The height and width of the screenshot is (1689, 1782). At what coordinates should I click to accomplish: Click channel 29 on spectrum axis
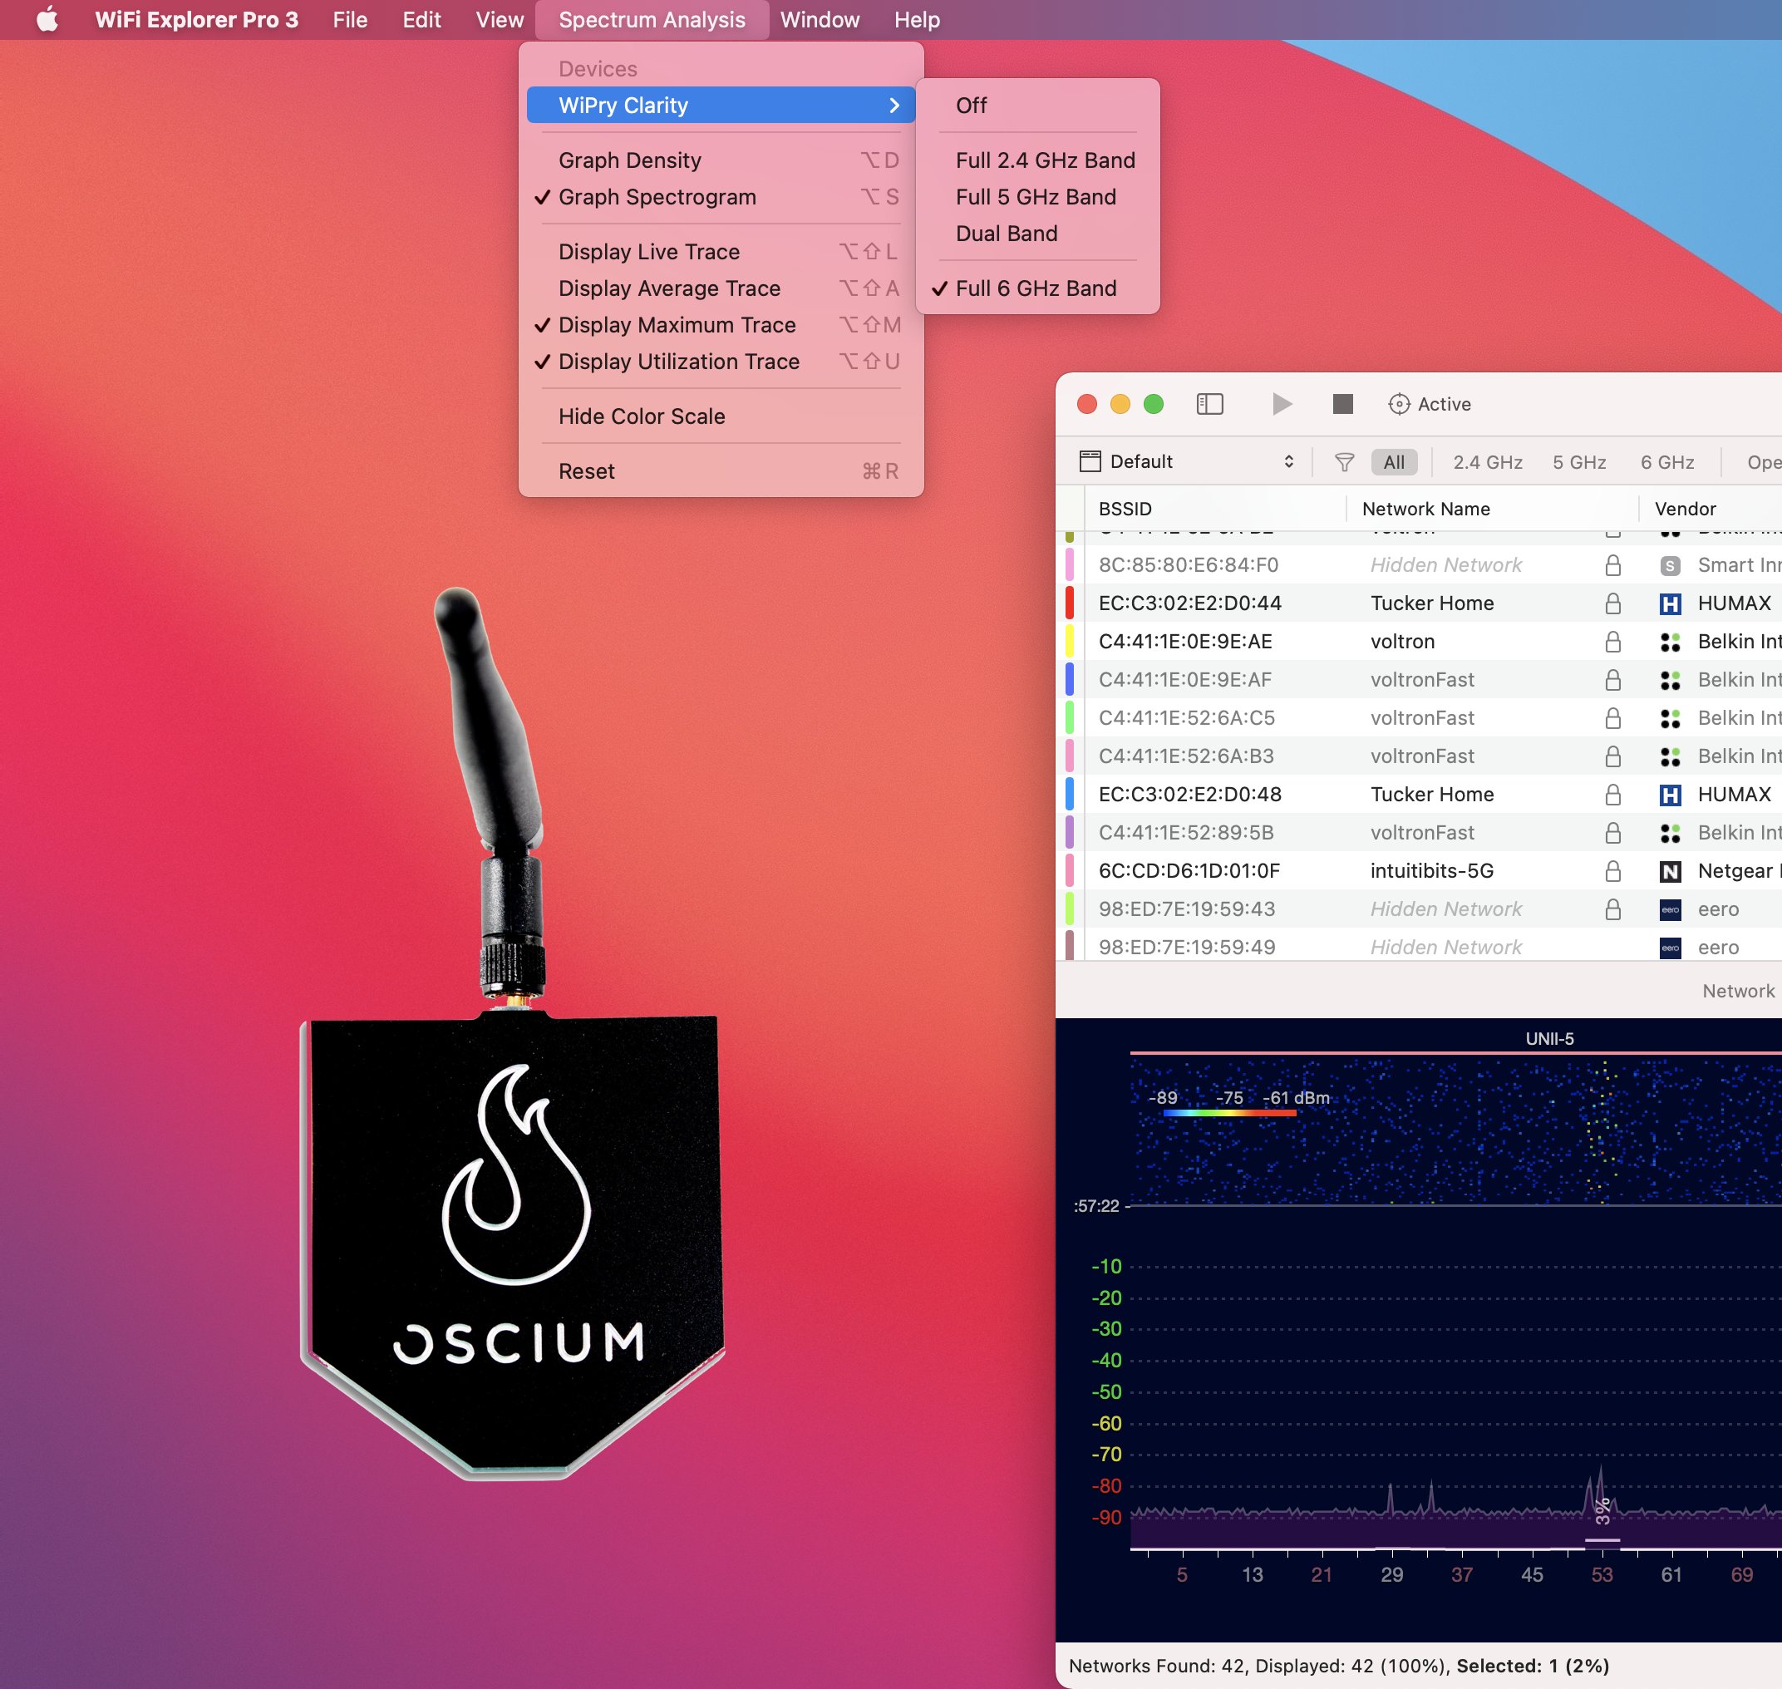coord(1391,1574)
